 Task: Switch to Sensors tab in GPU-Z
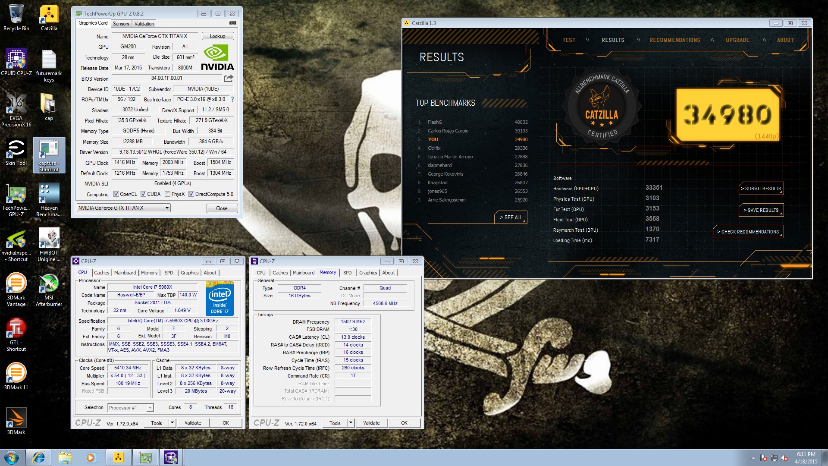coord(121,24)
